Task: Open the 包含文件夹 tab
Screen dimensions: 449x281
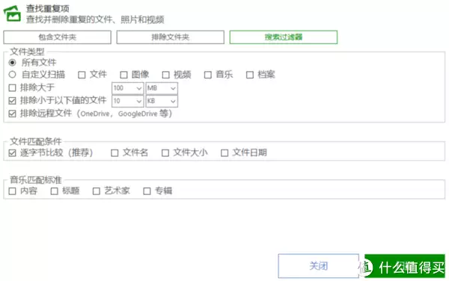Action: [x=58, y=37]
